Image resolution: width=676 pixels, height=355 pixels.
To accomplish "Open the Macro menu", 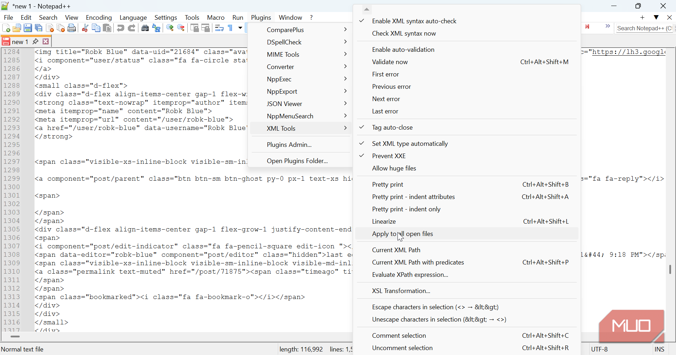I will click(216, 18).
